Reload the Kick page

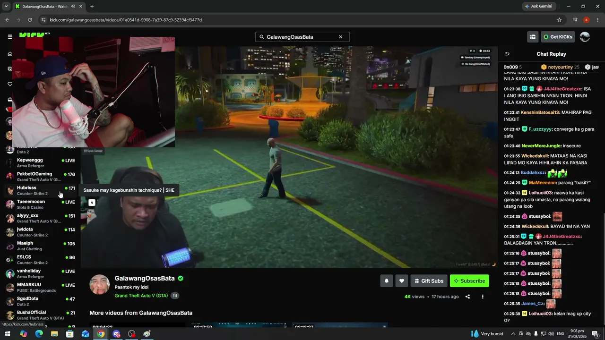click(30, 20)
